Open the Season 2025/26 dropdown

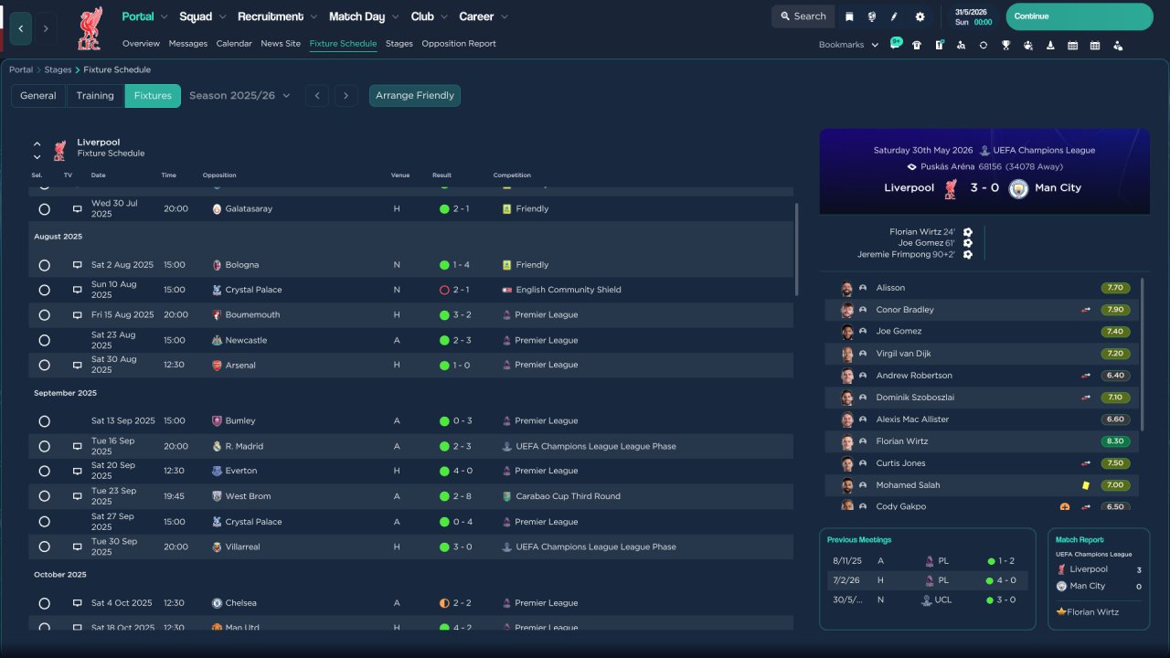239,95
